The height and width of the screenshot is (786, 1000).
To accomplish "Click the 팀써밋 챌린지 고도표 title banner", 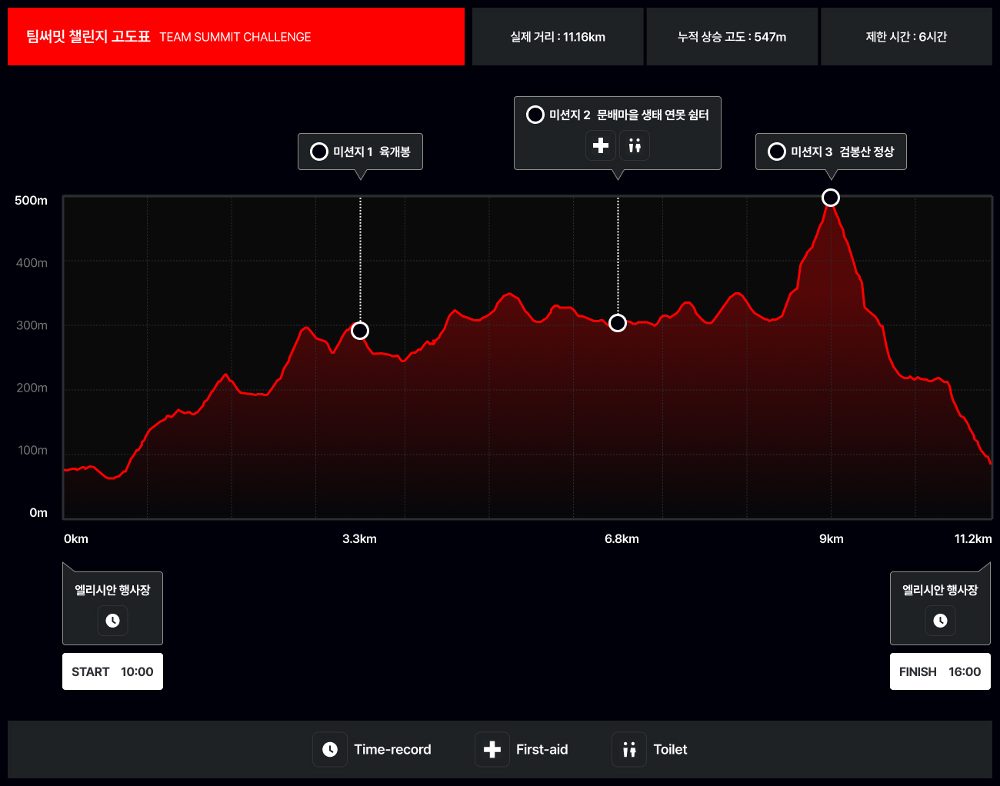I will 236,37.
